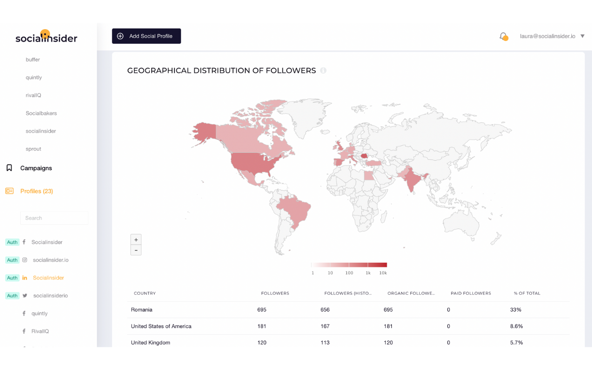Click Romania's 656 historical followers value

click(325, 310)
